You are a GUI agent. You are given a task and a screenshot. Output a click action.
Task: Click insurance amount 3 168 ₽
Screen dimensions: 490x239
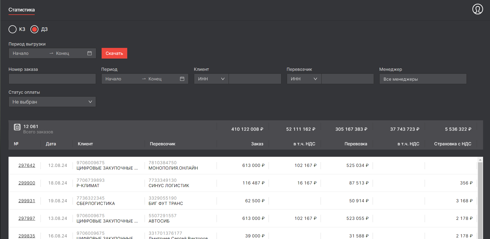464,201
